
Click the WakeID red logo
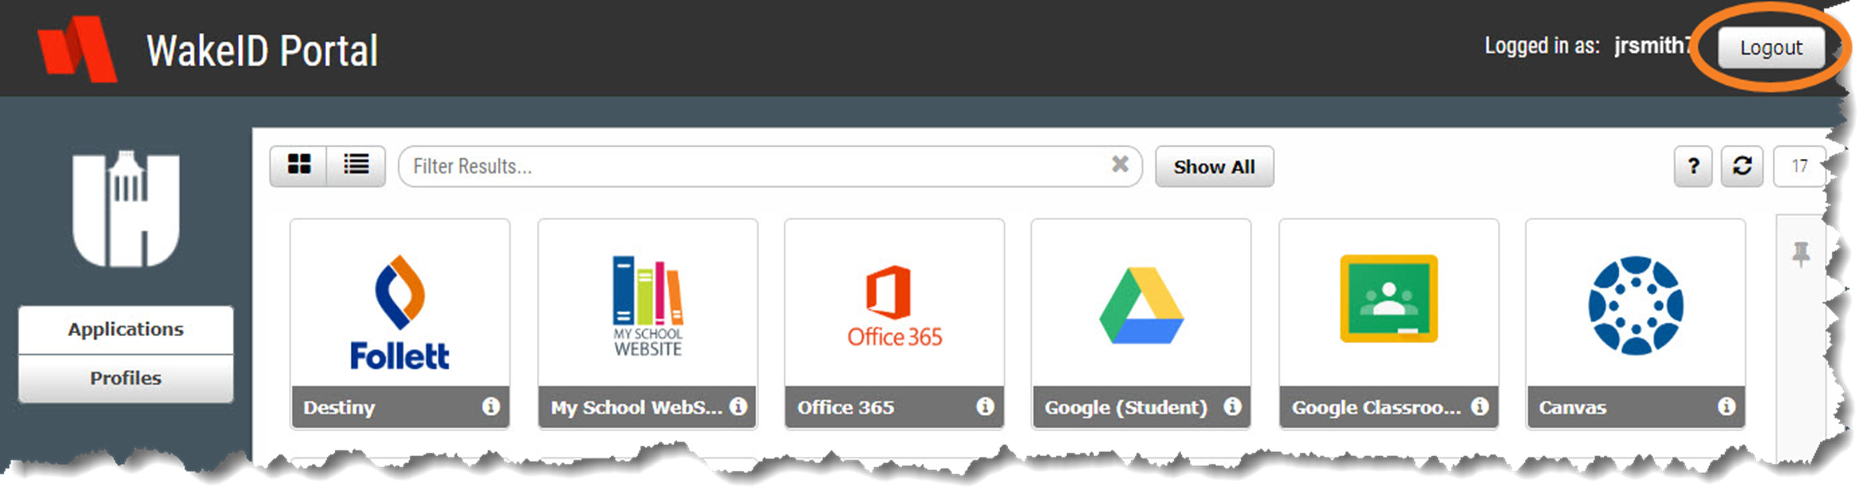coord(77,49)
